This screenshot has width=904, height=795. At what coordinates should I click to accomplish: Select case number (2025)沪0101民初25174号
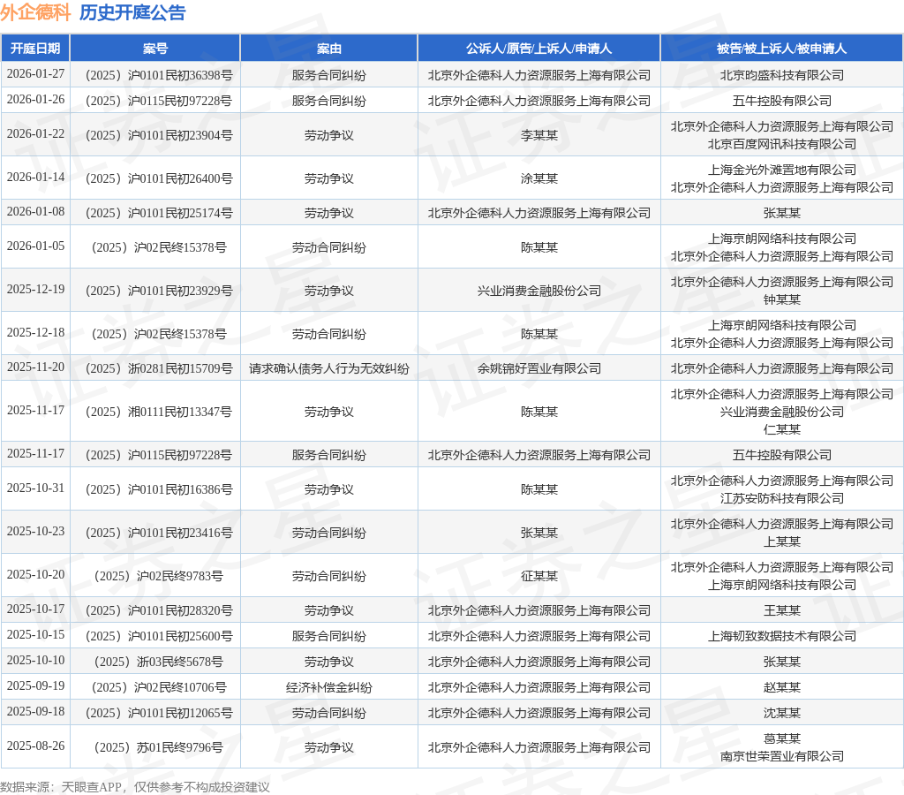tap(159, 213)
